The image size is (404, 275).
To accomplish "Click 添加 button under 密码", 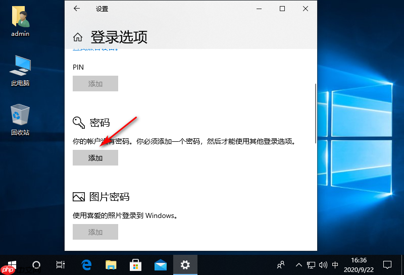I will (x=95, y=158).
